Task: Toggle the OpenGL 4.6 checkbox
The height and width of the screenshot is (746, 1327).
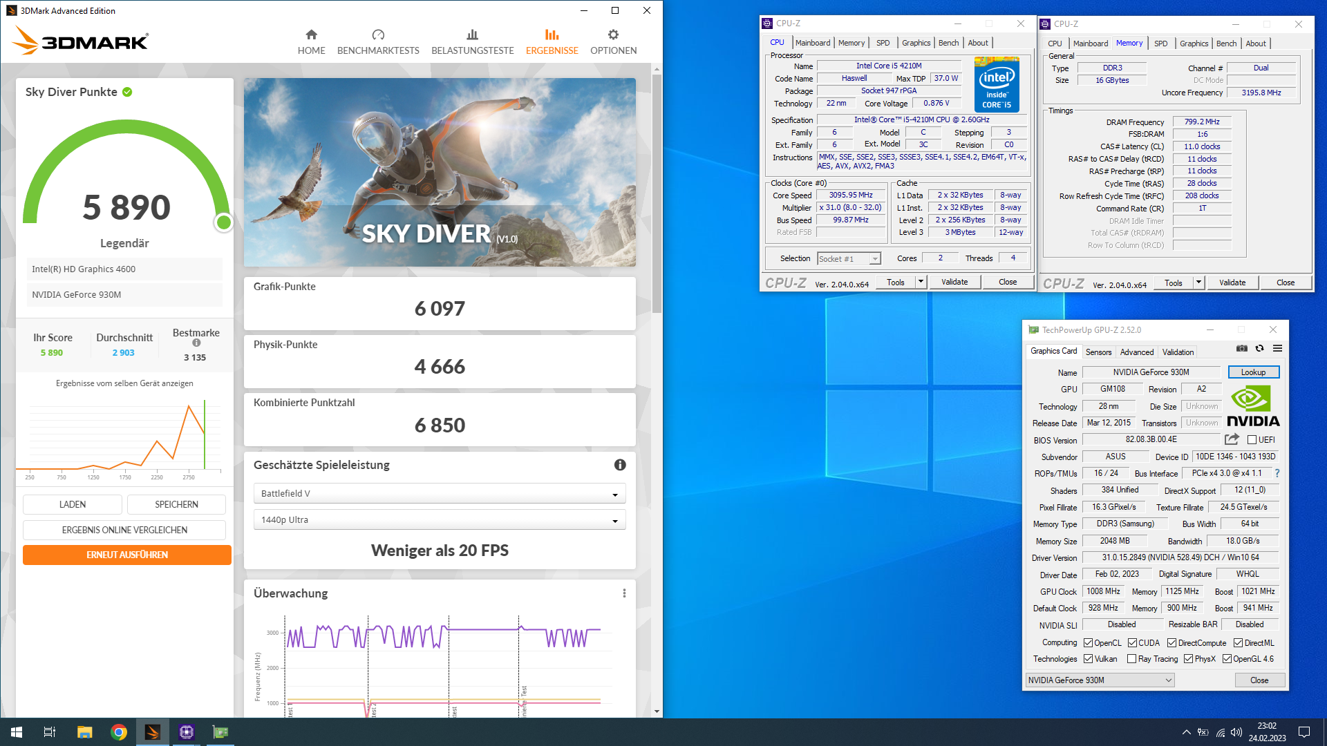Action: (1227, 659)
